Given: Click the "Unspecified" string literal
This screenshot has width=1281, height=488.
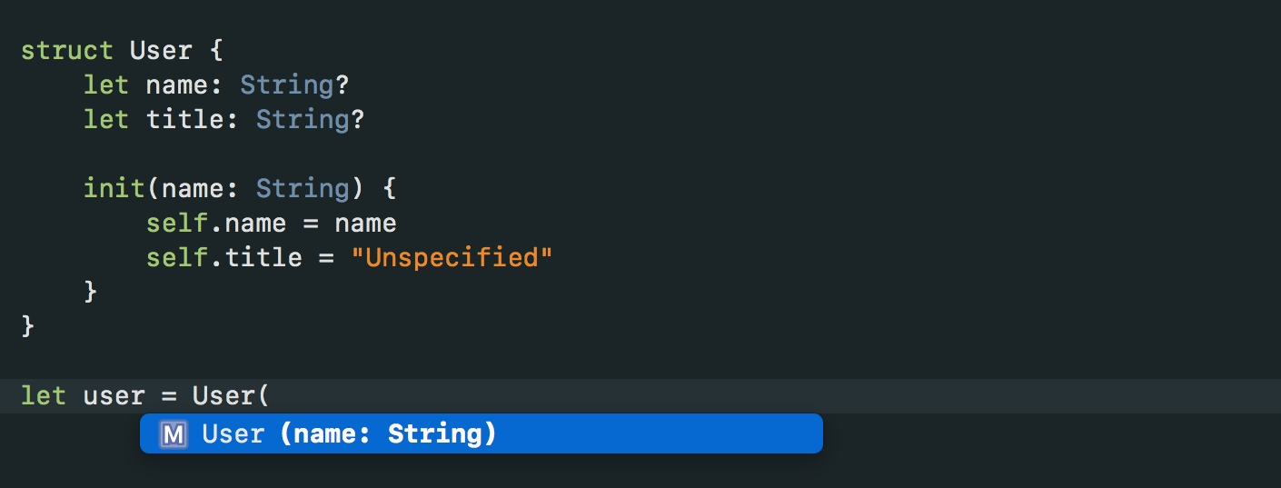Looking at the screenshot, I should click(x=452, y=257).
